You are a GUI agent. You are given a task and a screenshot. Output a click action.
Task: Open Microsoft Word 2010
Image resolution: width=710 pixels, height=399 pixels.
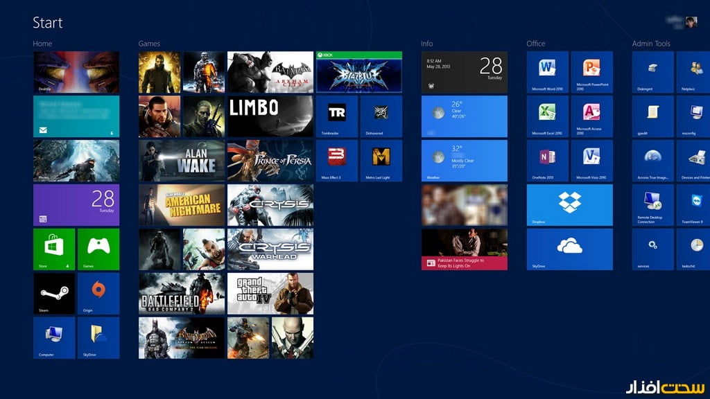547,72
